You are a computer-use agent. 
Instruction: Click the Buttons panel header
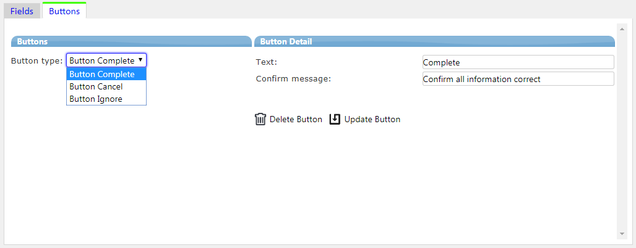131,41
